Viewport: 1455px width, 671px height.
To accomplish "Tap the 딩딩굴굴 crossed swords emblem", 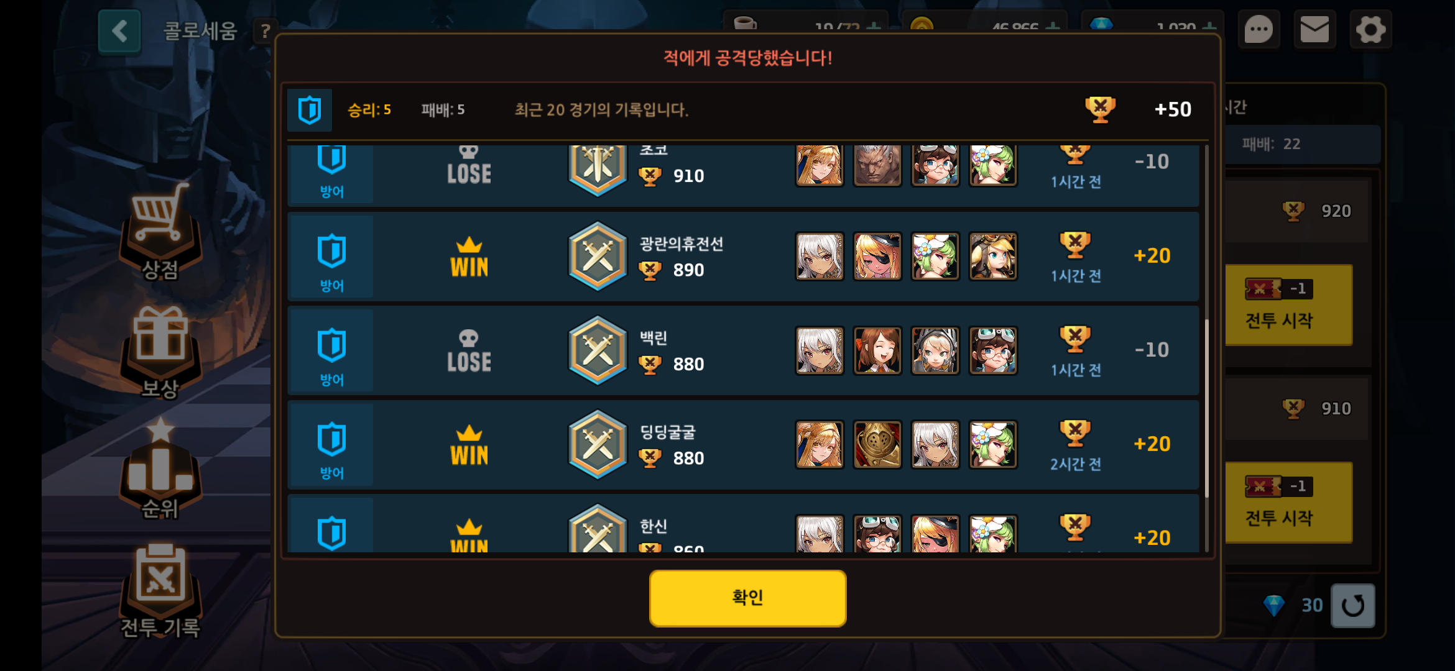I will [598, 444].
